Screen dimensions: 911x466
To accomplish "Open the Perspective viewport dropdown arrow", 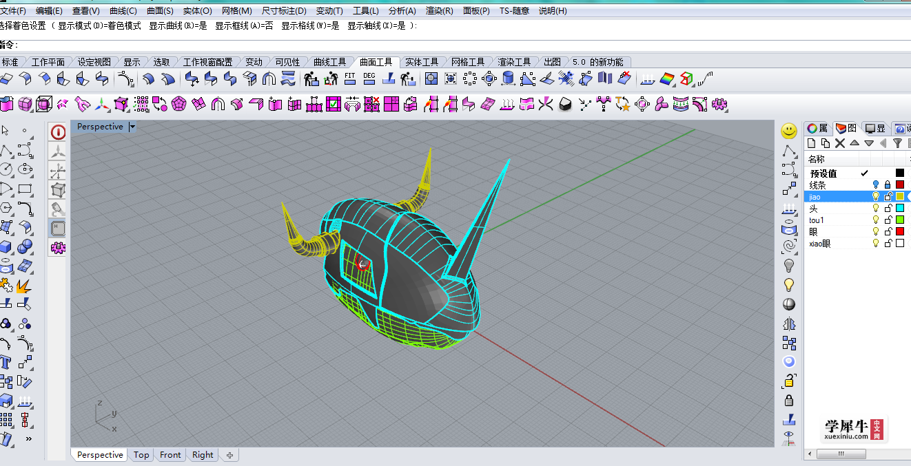I will tap(132, 127).
